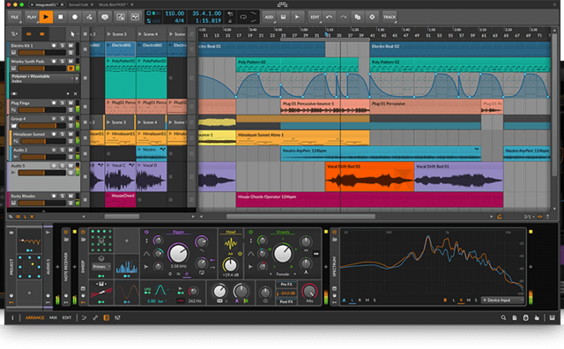Image resolution: width=564 pixels, height=349 pixels.
Task: Select the House Chords Operator 124bpm clip
Action: (369, 200)
